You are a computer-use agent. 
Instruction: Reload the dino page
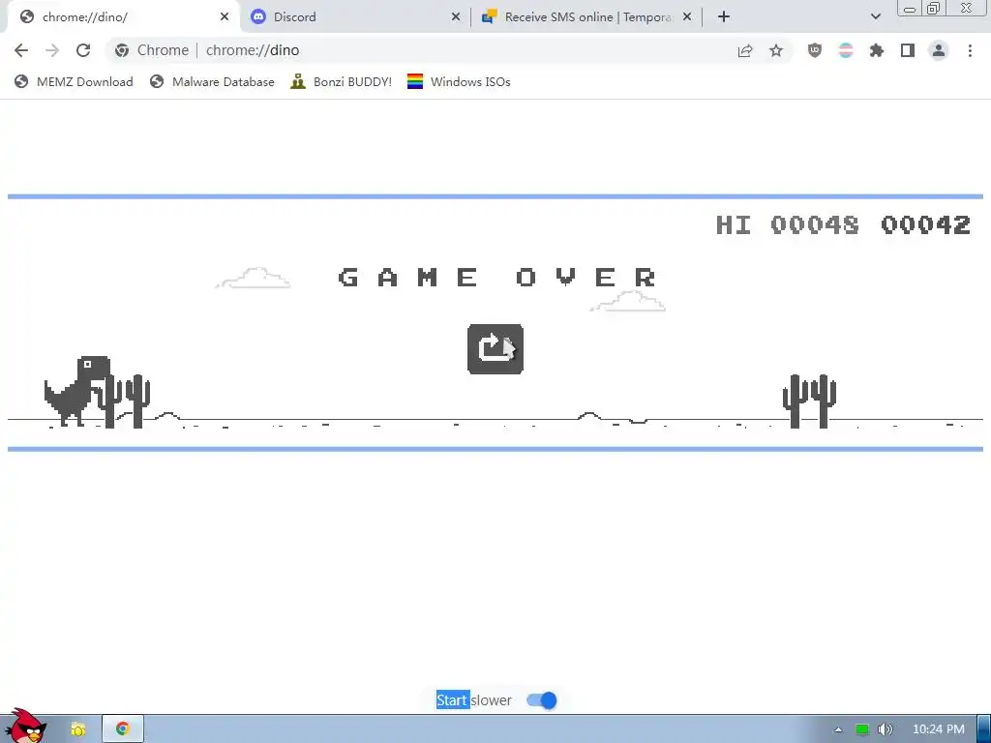point(83,50)
